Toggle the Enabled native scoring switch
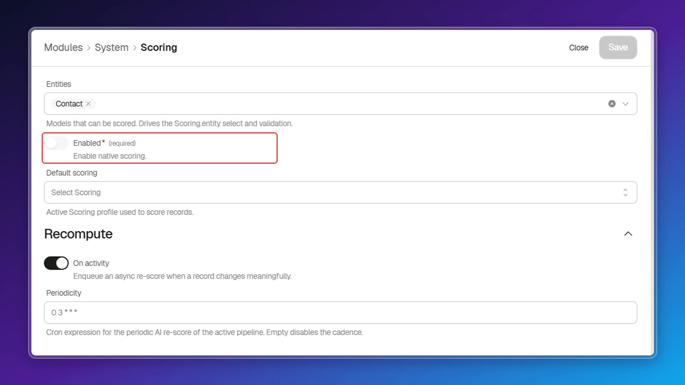This screenshot has width=685, height=385. click(x=56, y=143)
